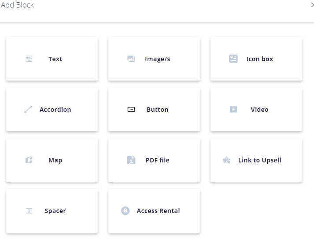This screenshot has height=239, width=314.
Task: Select the Link to Upsell label
Action: pos(260,160)
